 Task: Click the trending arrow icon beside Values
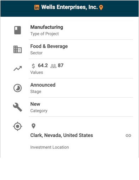pyautogui.click(x=18, y=69)
